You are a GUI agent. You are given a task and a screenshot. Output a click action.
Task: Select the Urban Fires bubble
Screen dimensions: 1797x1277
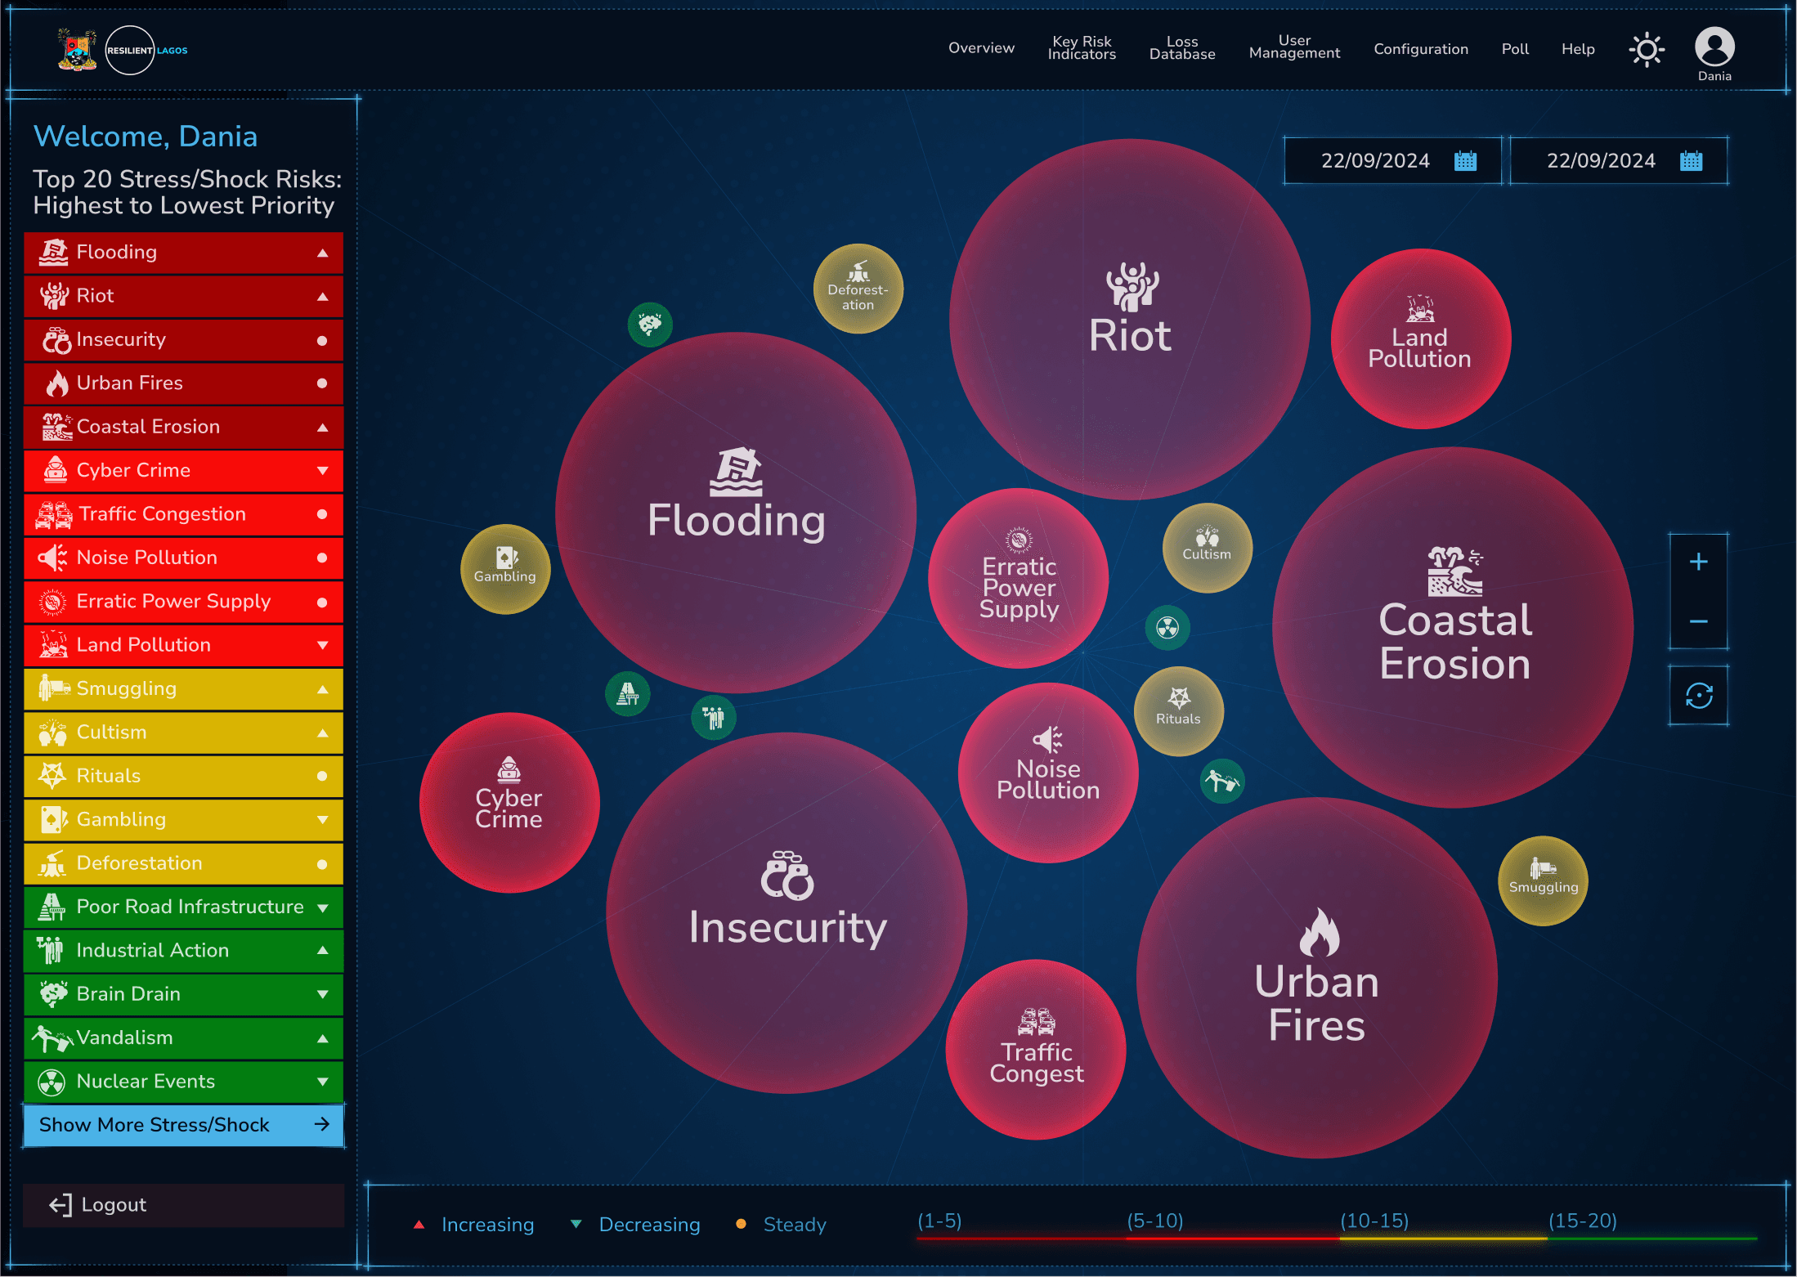1317,978
